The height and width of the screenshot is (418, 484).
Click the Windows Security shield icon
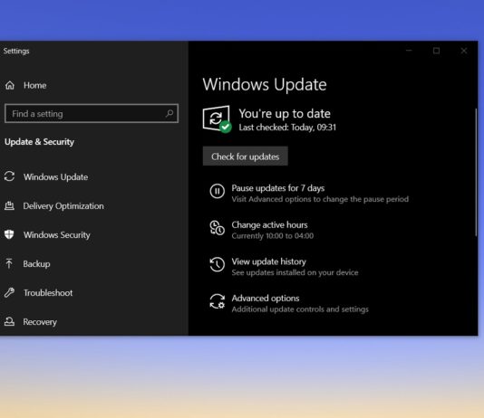coord(9,234)
